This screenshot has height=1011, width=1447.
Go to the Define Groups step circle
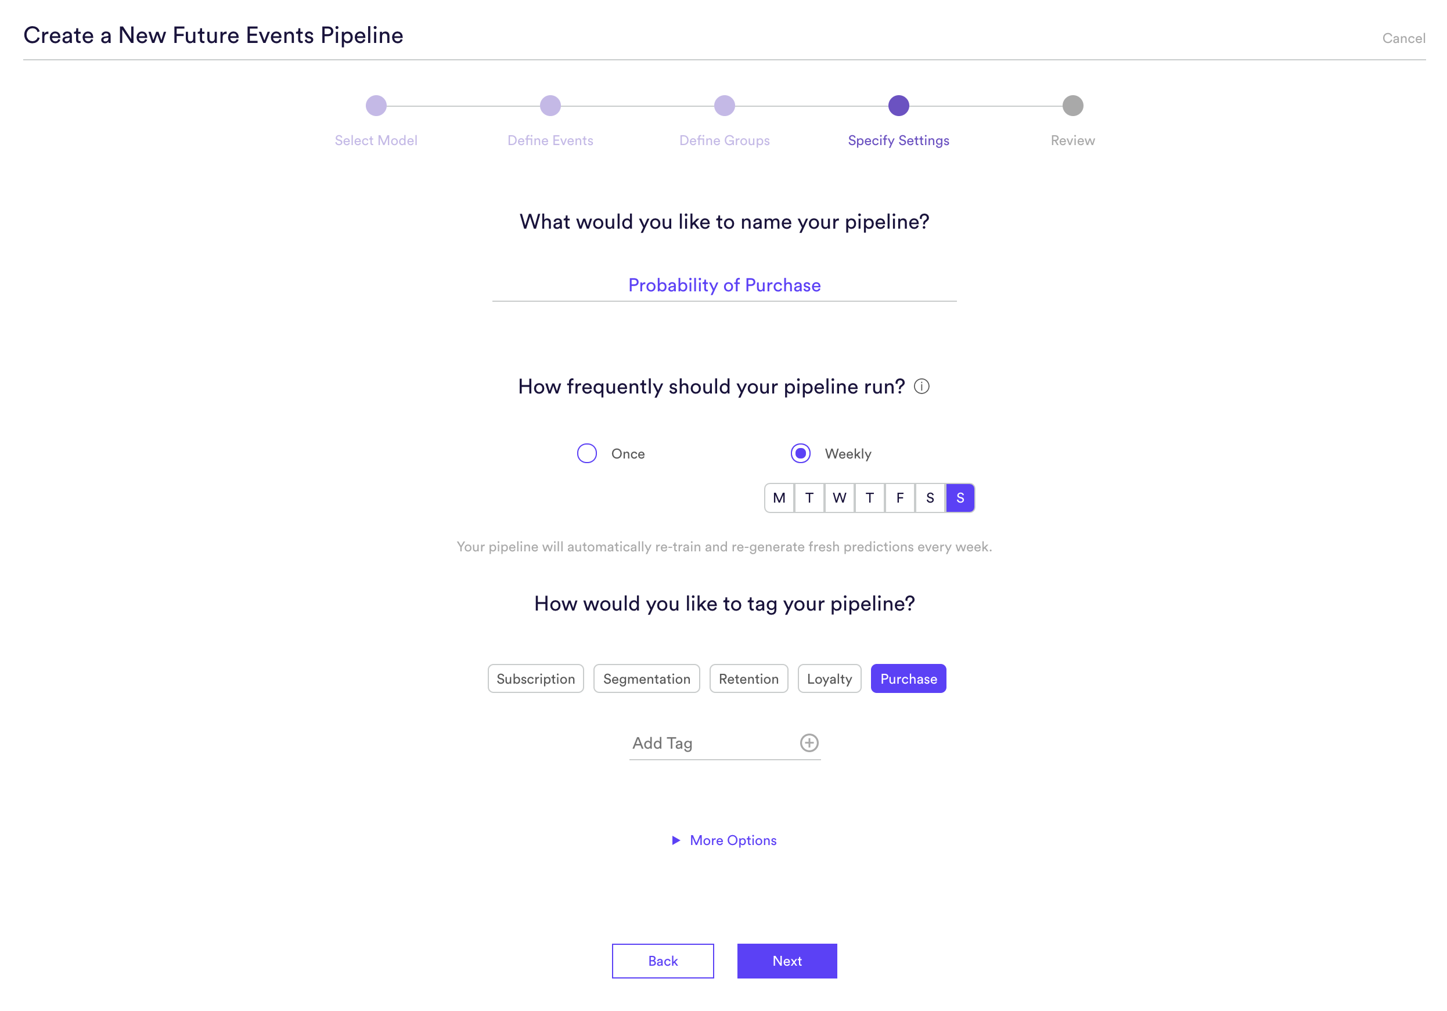coord(725,106)
